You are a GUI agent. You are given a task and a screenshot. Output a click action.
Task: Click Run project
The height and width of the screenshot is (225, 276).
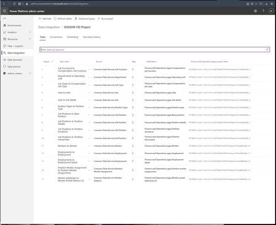click(x=105, y=19)
